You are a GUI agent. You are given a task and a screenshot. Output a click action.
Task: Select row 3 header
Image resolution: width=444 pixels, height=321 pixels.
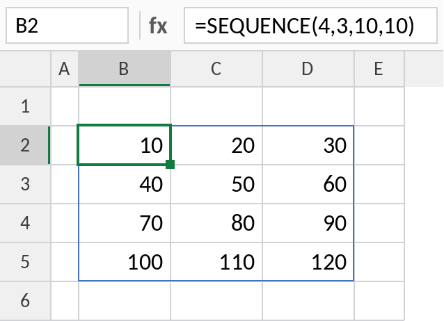[25, 184]
